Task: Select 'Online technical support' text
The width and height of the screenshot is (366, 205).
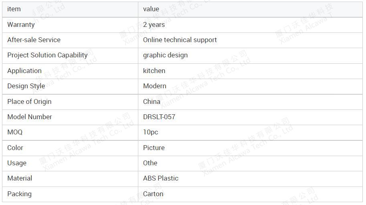Action: coord(180,40)
